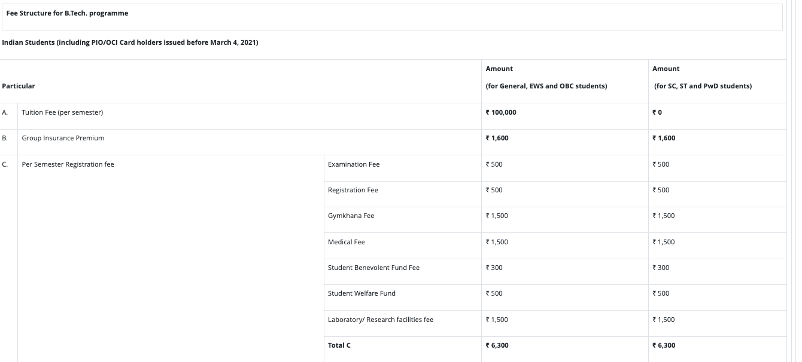Click the 'Per Semester Registration fee' cell
Viewport: 802px width, 362px height.
[x=68, y=164]
